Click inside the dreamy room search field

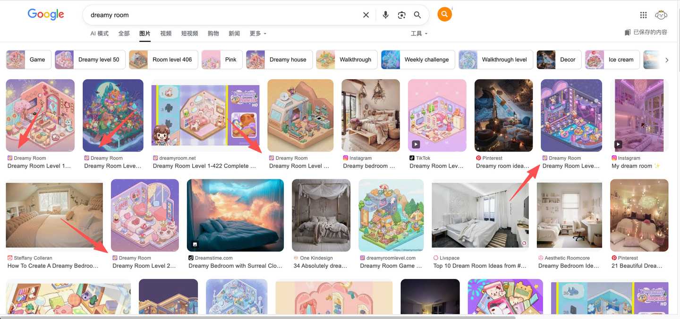(222, 15)
